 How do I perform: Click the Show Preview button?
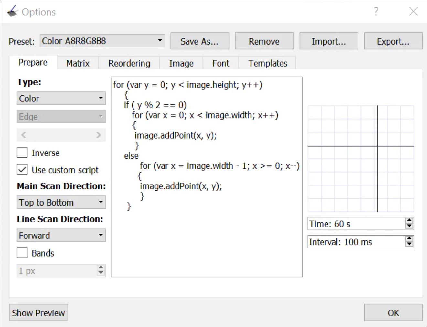pyautogui.click(x=38, y=312)
